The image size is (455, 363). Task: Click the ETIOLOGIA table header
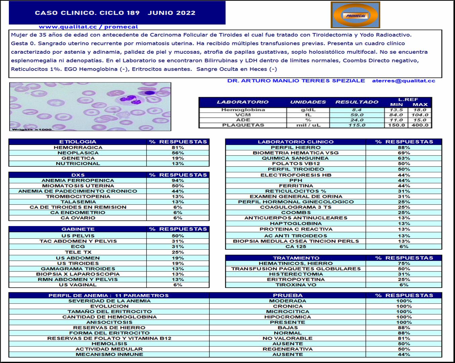coord(78,142)
